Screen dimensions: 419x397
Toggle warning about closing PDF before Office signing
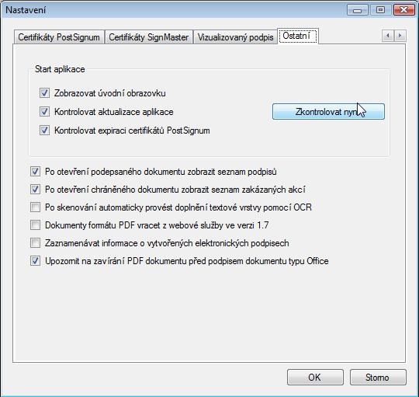coord(35,261)
